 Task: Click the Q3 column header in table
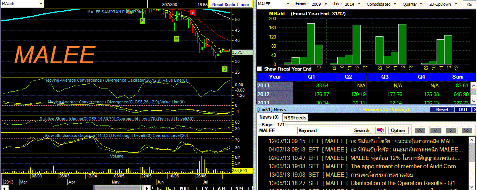coord(385,77)
